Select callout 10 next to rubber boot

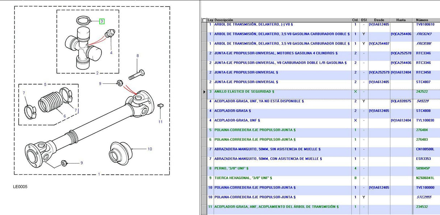point(150,149)
